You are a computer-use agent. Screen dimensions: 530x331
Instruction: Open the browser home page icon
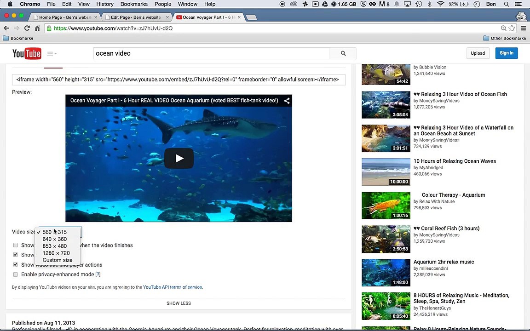pos(37,28)
